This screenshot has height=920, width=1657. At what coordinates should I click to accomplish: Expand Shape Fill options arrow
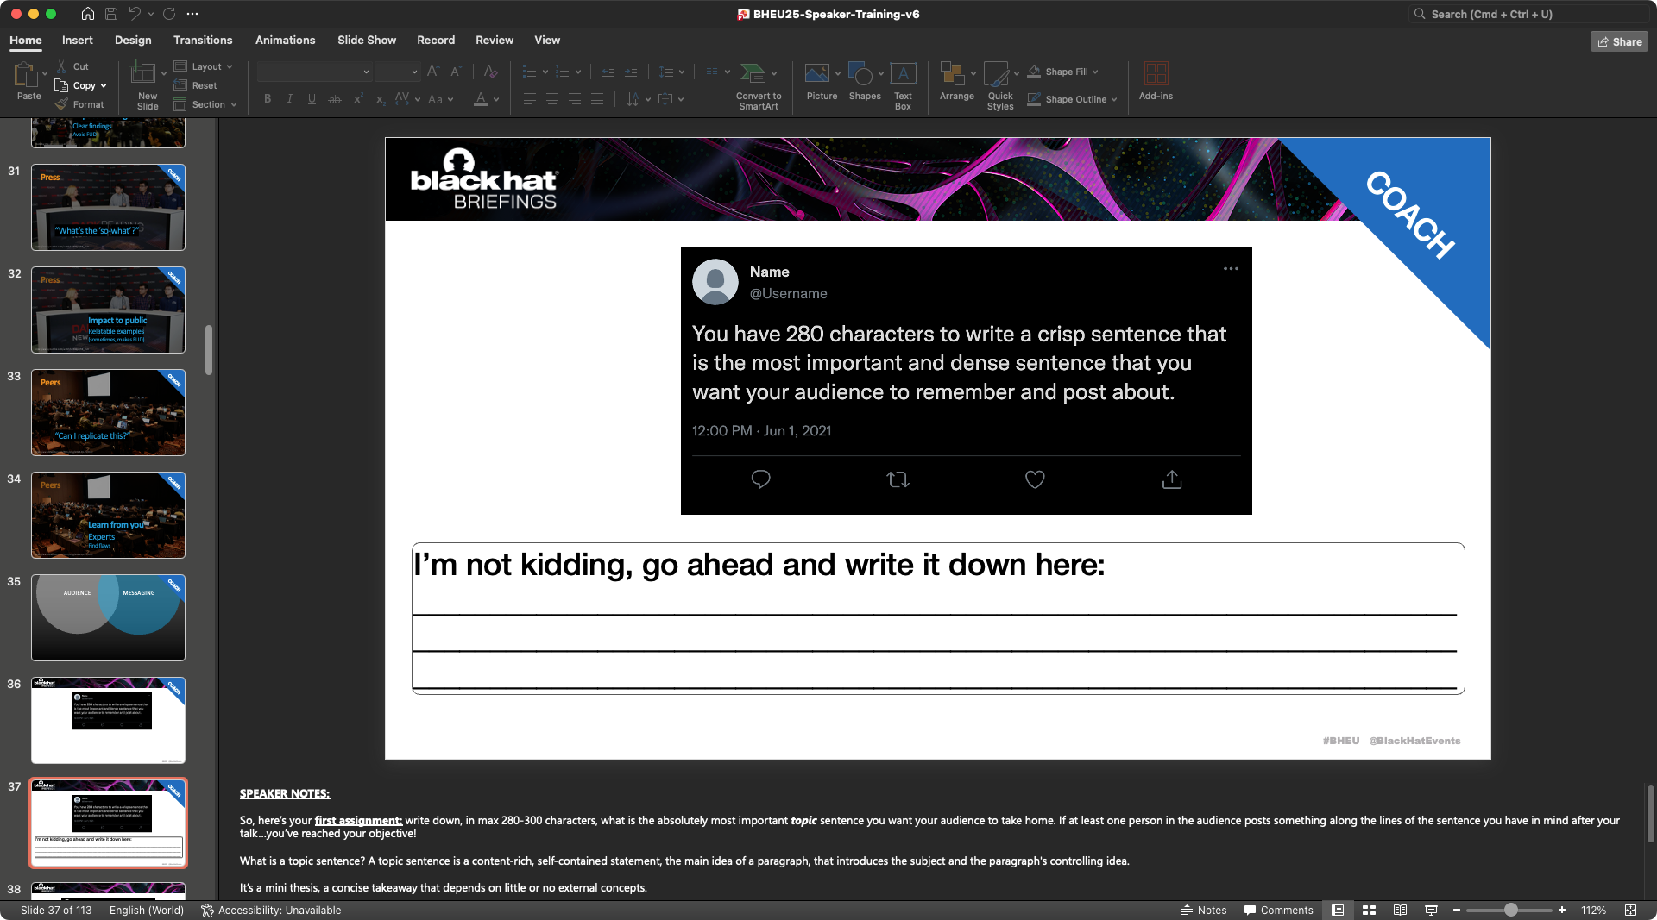[x=1095, y=72]
